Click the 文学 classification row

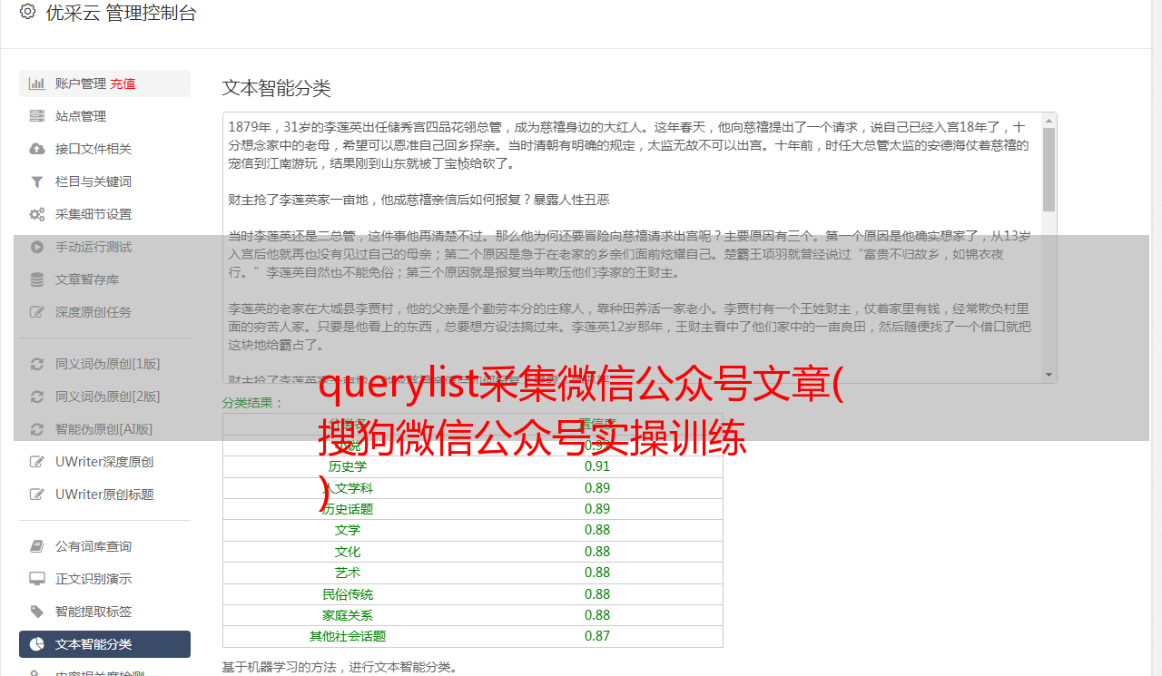[473, 530]
